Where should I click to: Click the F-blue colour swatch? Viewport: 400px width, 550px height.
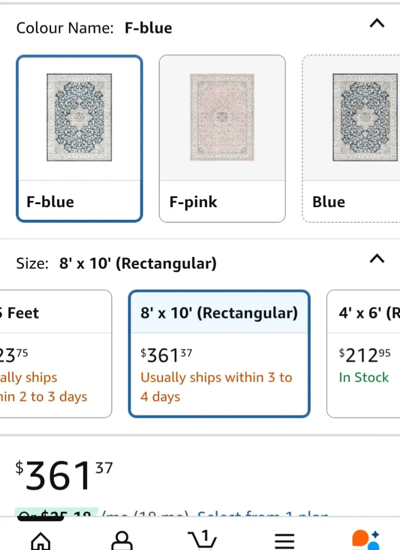tap(79, 138)
